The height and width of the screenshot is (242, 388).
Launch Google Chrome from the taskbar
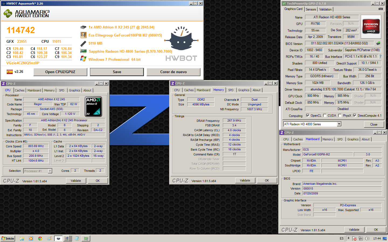(x=40, y=239)
